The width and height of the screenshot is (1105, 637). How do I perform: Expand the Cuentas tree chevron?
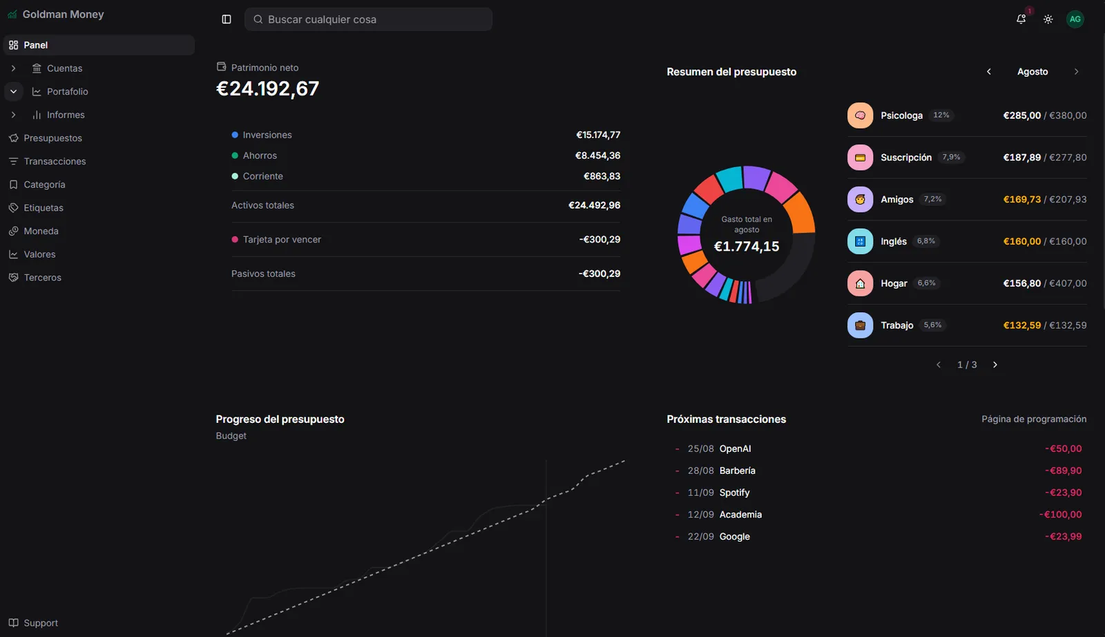click(x=13, y=68)
